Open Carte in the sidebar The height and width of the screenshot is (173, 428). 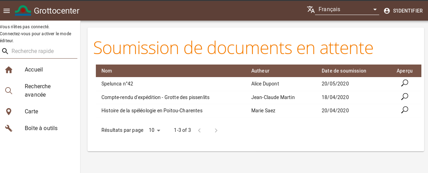pos(40,112)
